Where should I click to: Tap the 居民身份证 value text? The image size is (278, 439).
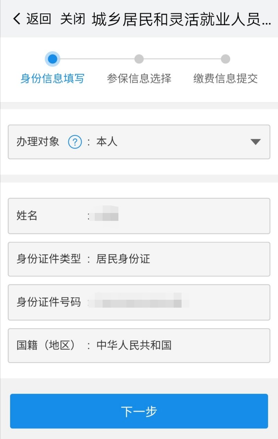pyautogui.click(x=123, y=259)
